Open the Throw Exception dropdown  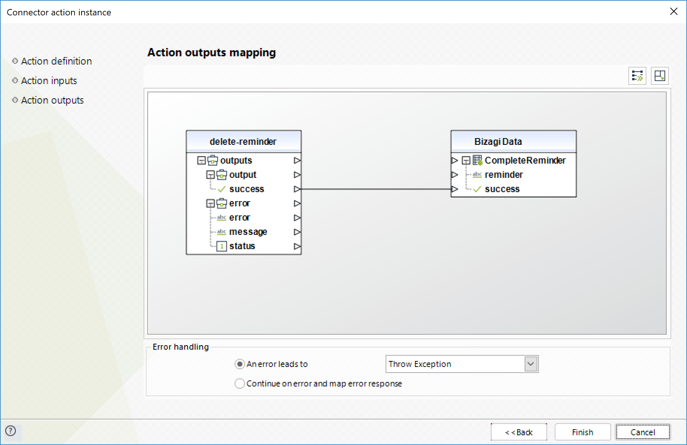[531, 364]
